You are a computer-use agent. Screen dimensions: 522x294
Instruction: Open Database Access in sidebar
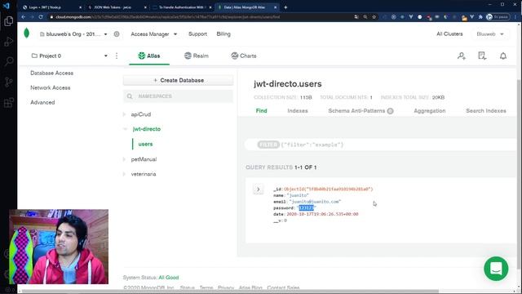pyautogui.click(x=51, y=73)
